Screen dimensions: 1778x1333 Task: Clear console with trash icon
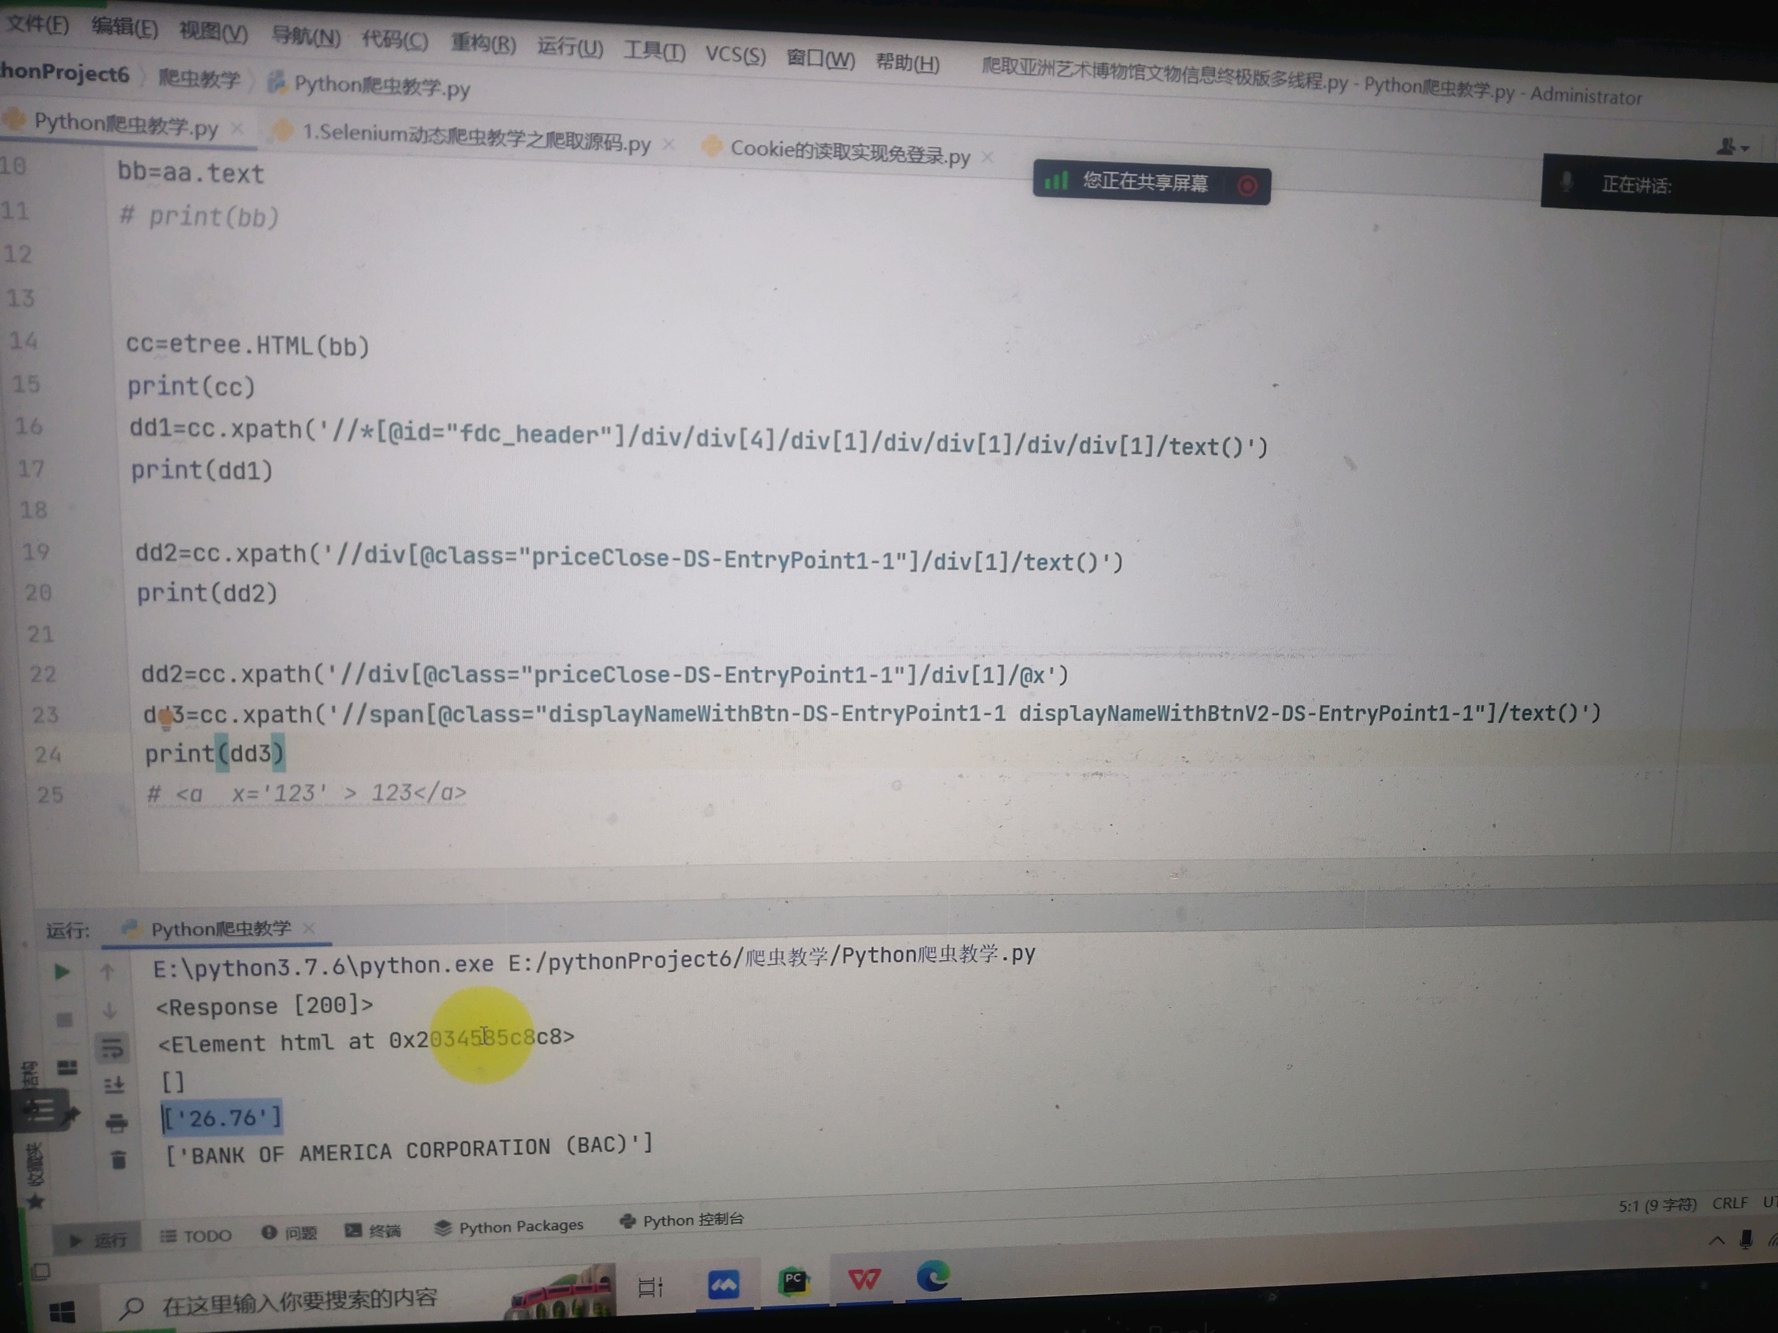118,1159
